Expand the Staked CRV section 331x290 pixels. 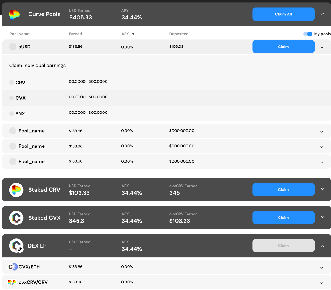[322, 189]
